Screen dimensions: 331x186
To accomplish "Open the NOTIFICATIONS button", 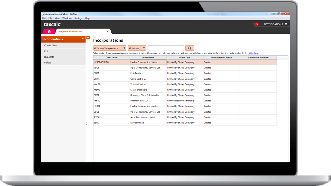I will pyautogui.click(x=272, y=24).
